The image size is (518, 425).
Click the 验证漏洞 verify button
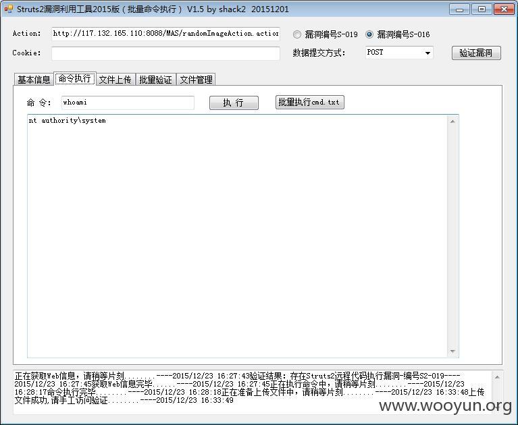coord(476,53)
